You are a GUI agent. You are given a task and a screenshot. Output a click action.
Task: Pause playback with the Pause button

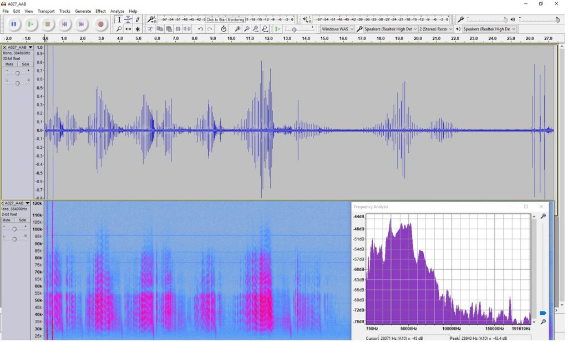tap(14, 24)
